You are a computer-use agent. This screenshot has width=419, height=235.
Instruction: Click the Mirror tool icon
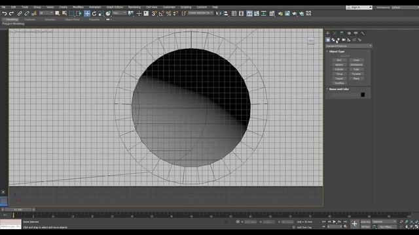219,13
